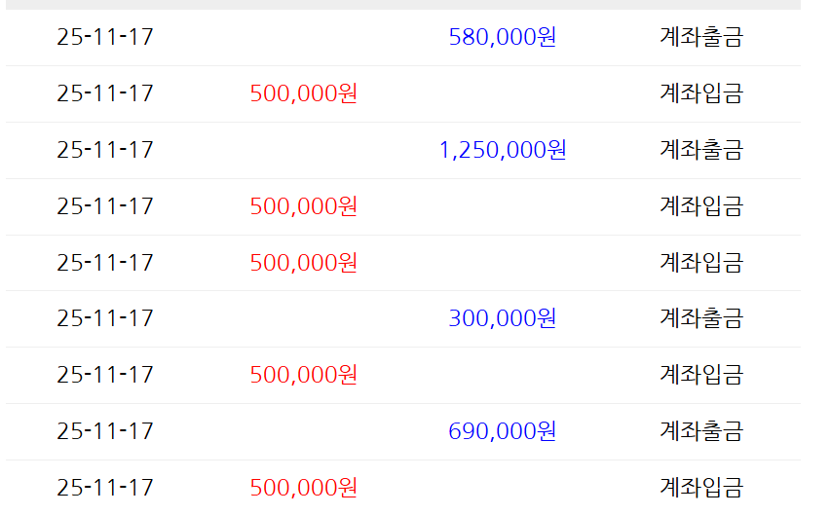Viewport: 831px width, 515px height.
Task: Click the topmost 500,000원 deposit amount
Action: point(304,94)
